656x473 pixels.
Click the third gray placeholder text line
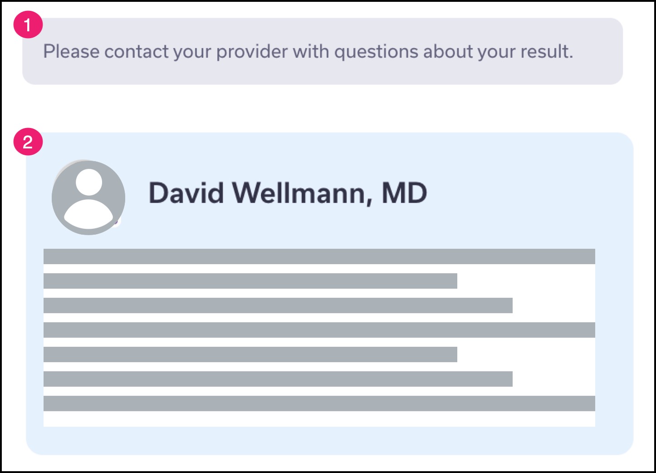tap(278, 305)
